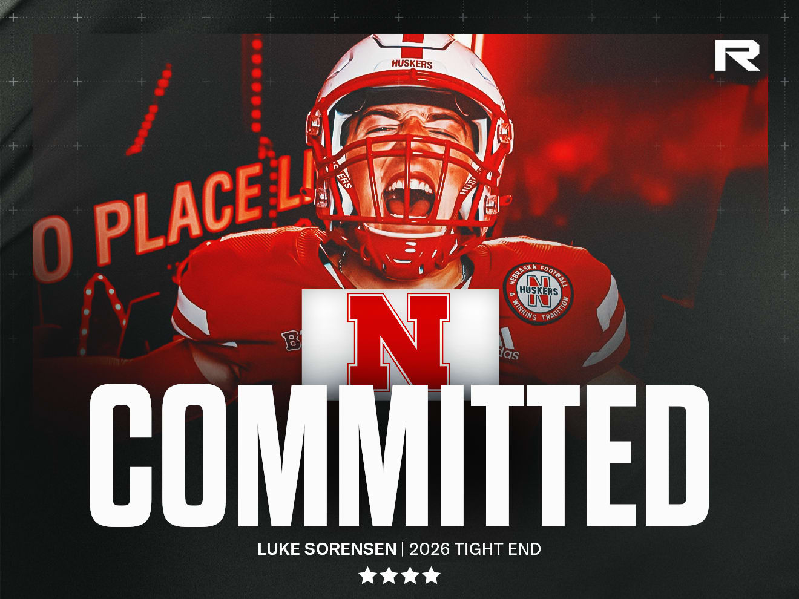This screenshot has width=799, height=599.
Task: Click the 2026 Tight End label
Action: pyautogui.click(x=475, y=549)
